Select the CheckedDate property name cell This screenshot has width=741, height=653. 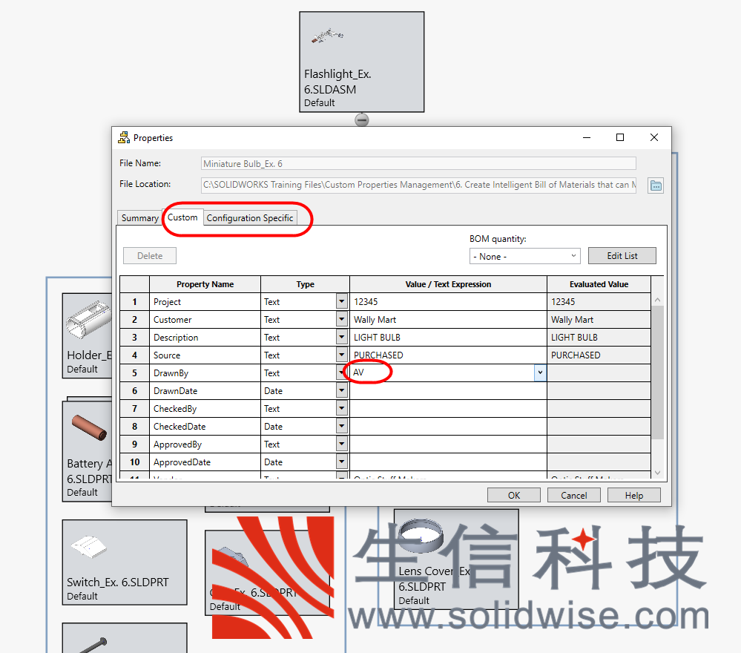(205, 427)
